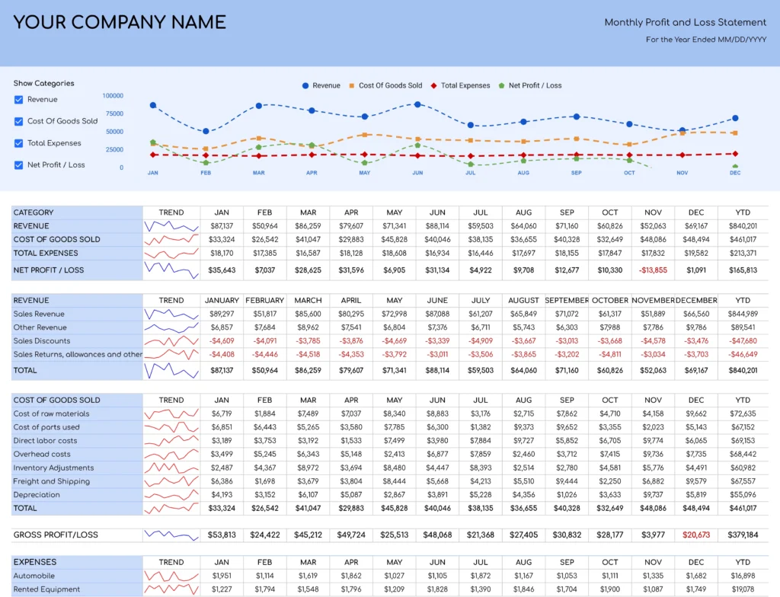The height and width of the screenshot is (597, 780).
Task: Select the red -$13,855 net loss cell
Action: [x=653, y=270]
